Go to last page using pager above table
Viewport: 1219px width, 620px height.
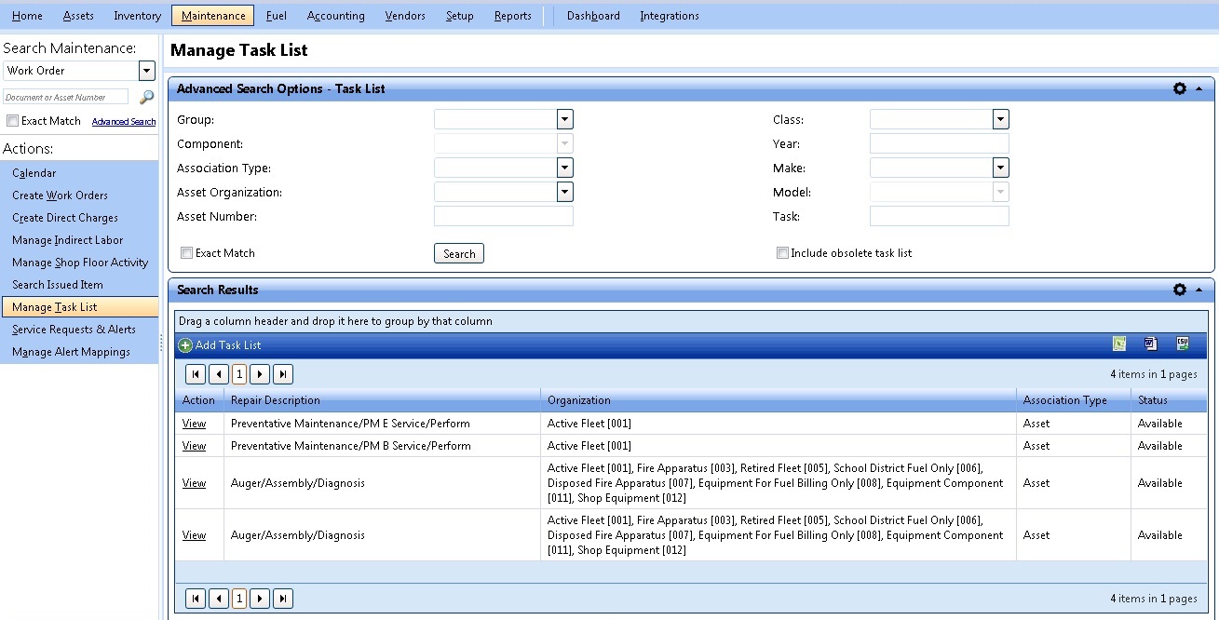[x=283, y=374]
